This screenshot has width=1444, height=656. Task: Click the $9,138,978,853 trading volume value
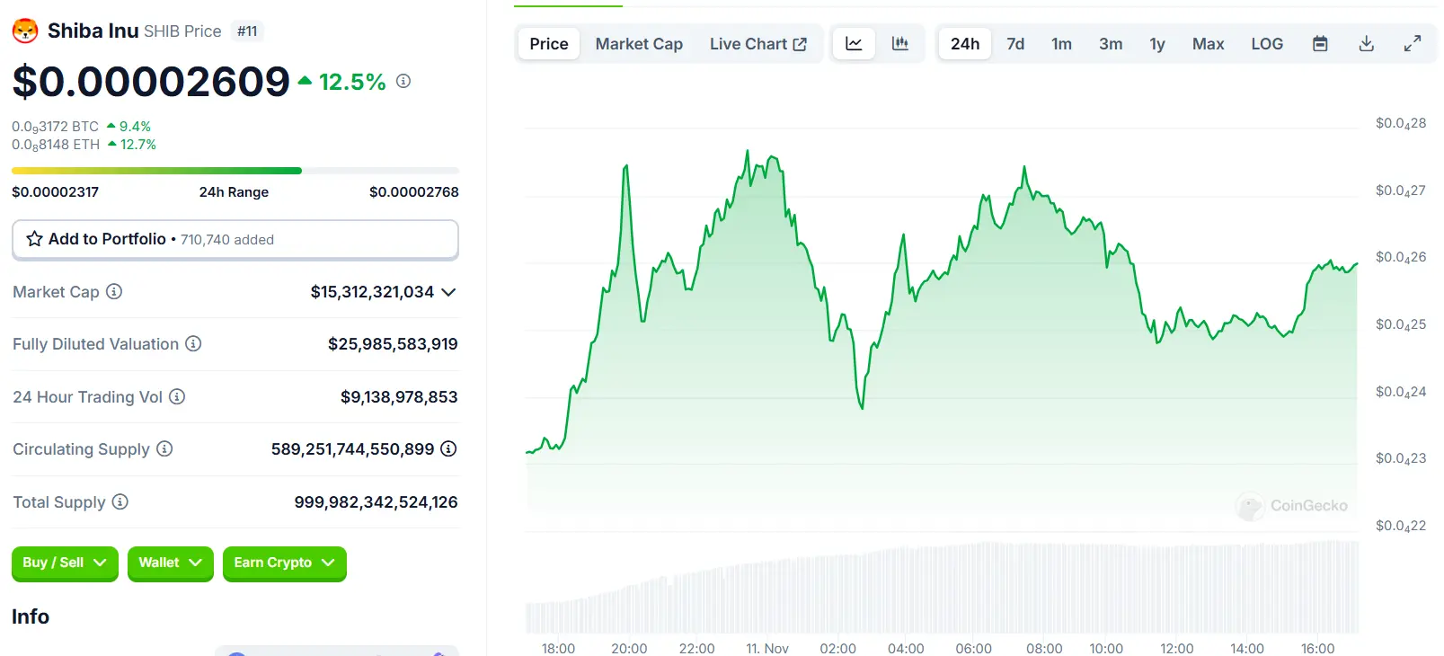click(x=399, y=397)
